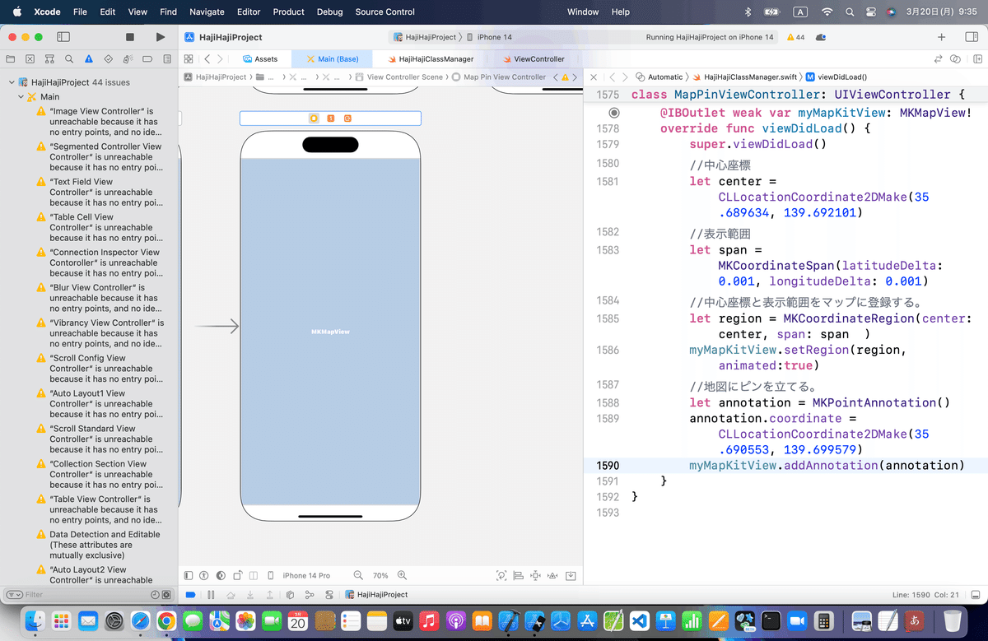Viewport: 988px width, 641px height.
Task: Open the Find navigator magnifier icon
Action: point(69,59)
